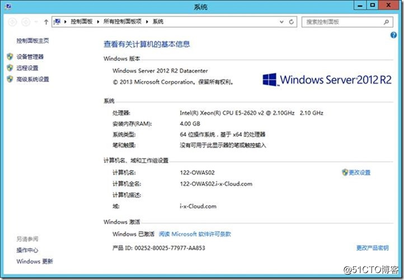Click the Forward navigation arrow

[26, 22]
